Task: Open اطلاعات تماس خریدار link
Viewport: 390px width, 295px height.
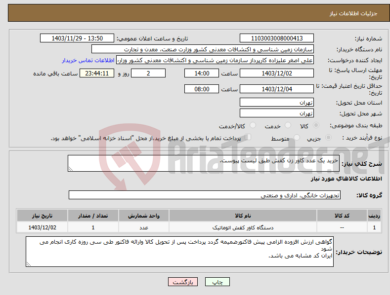Action: pos(88,60)
